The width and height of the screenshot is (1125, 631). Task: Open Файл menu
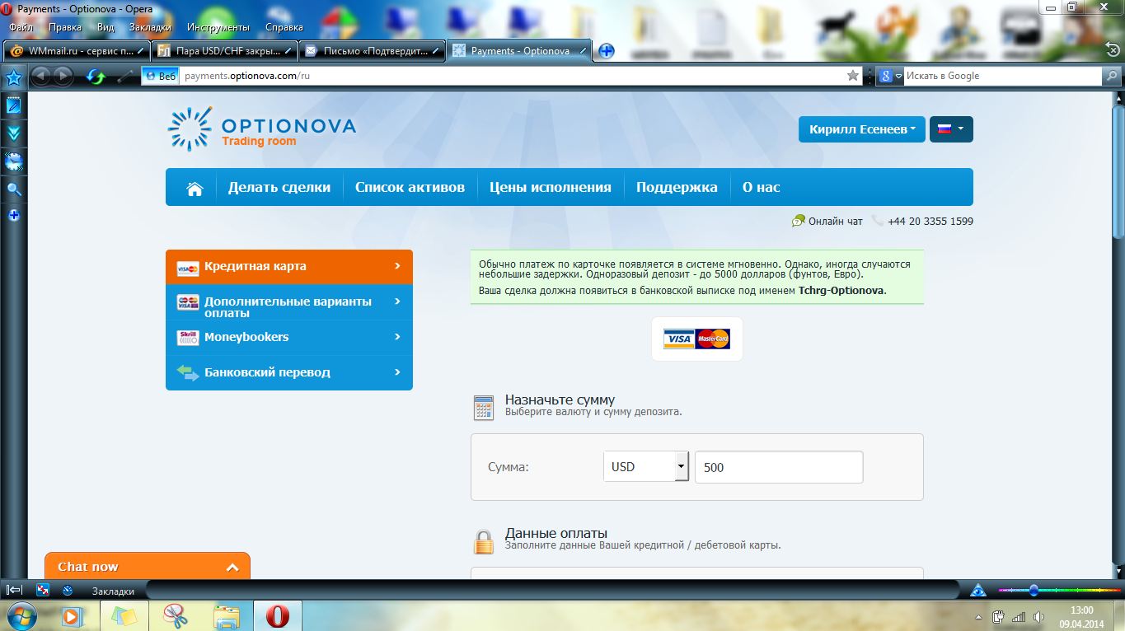21,27
